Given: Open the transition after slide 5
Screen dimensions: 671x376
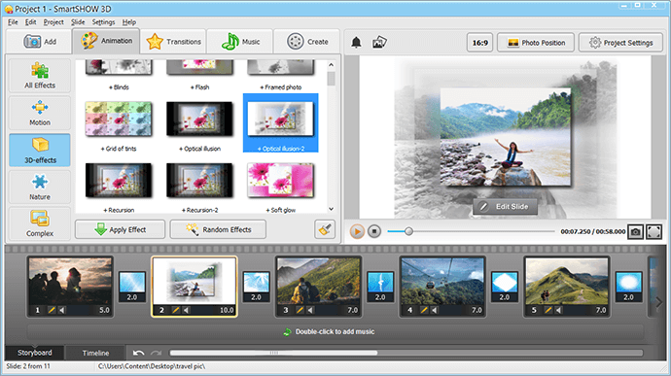Looking at the screenshot, I should coord(628,287).
